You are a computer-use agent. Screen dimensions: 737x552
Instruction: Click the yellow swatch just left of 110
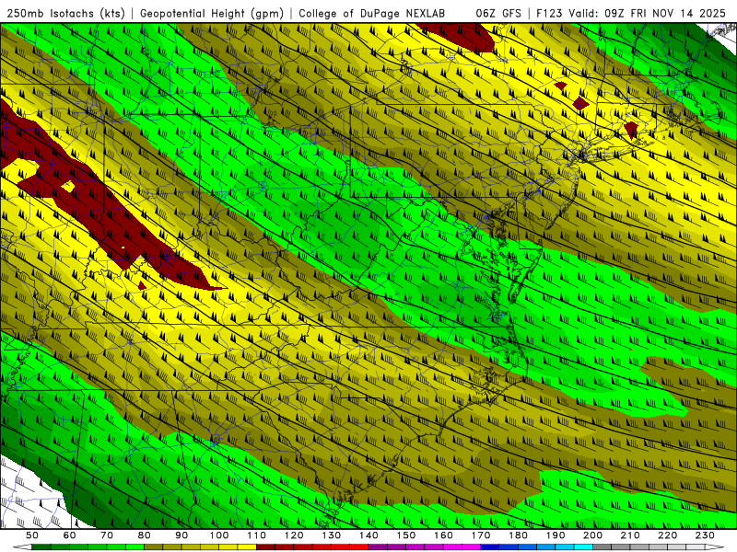(x=247, y=547)
